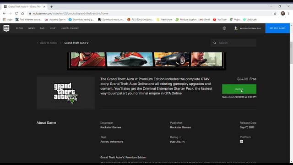Click the Grand Theft Auto V: Premium Edition heading

(123, 157)
